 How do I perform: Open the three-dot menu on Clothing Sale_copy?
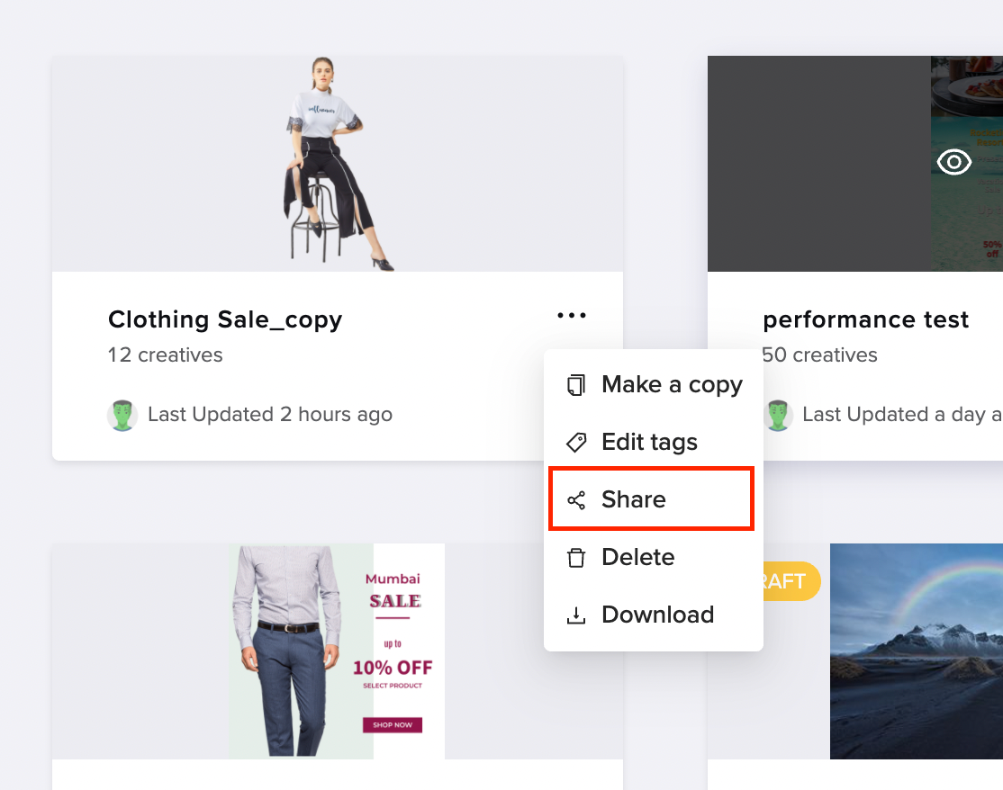click(x=571, y=315)
